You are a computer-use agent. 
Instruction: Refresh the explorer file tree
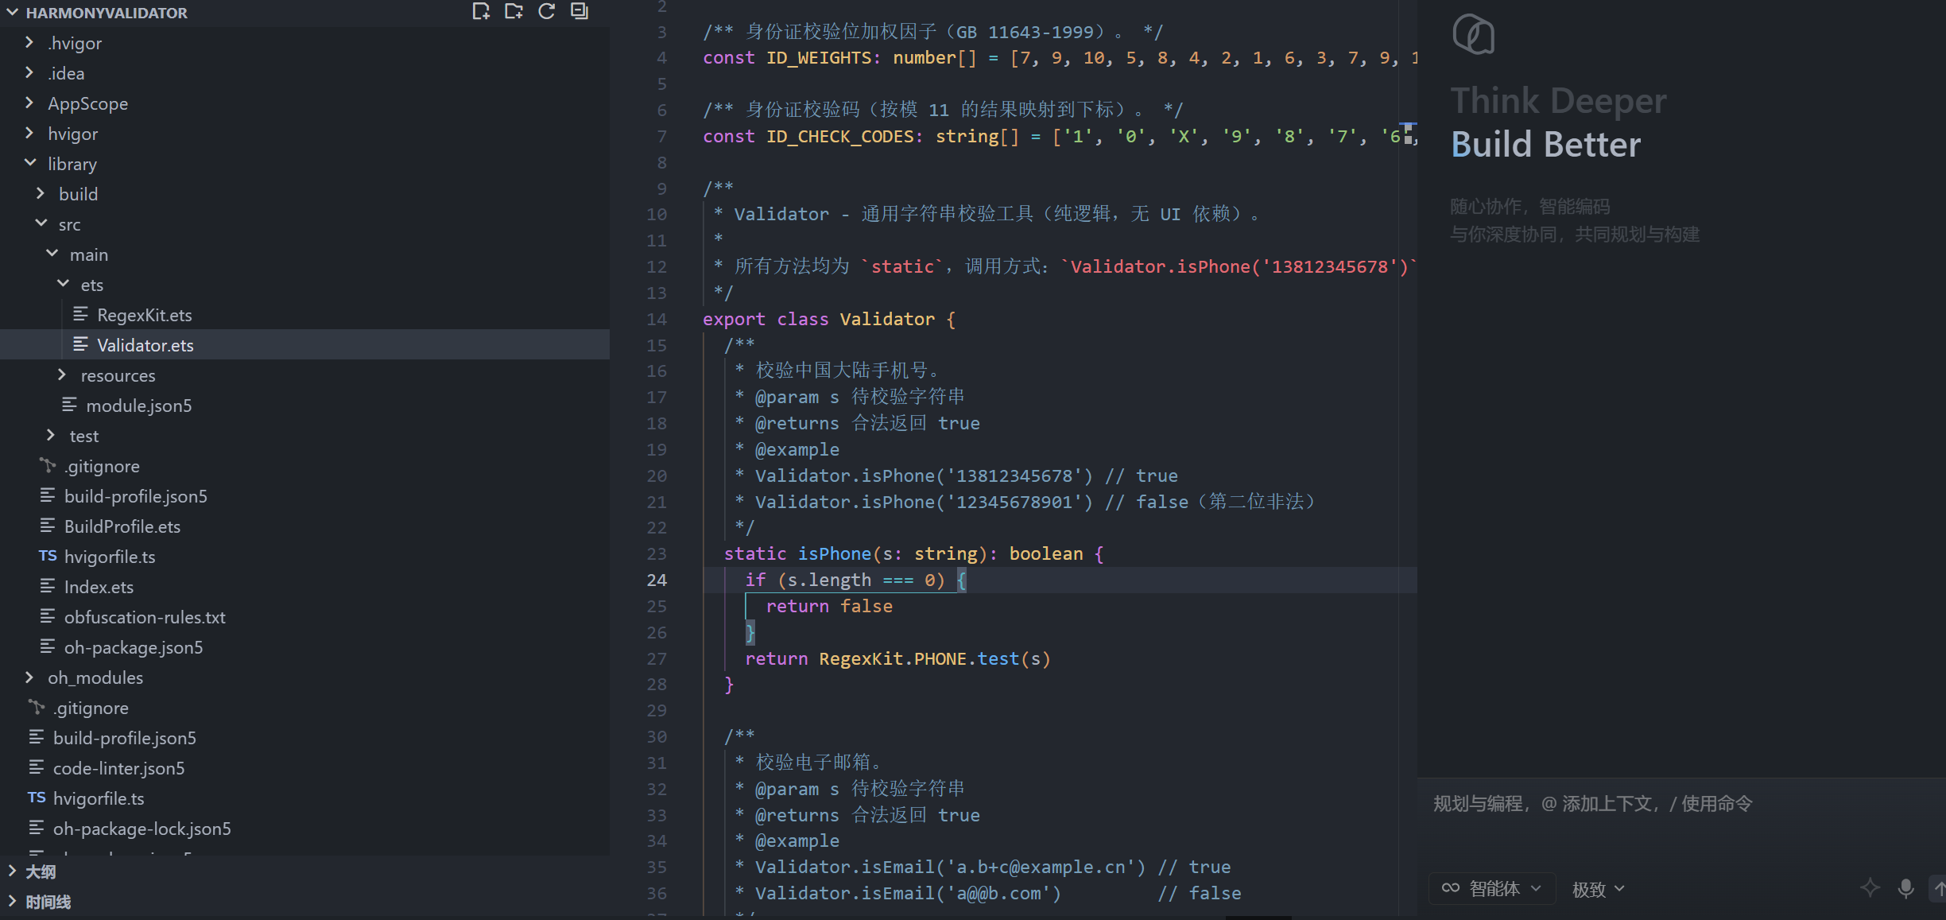pos(546,11)
